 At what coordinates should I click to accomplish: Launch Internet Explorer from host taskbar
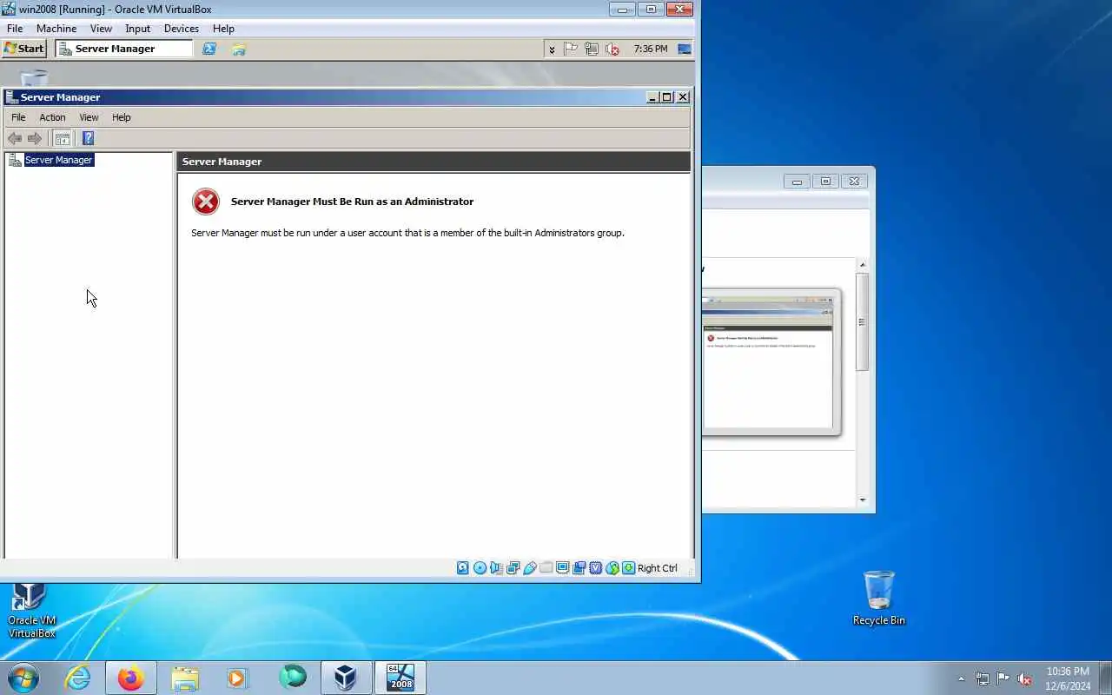coord(78,678)
